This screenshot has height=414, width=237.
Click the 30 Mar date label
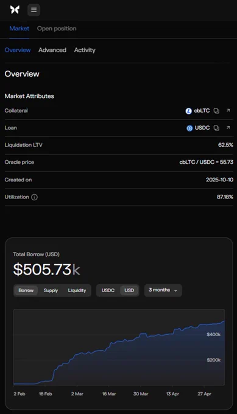[x=141, y=394]
